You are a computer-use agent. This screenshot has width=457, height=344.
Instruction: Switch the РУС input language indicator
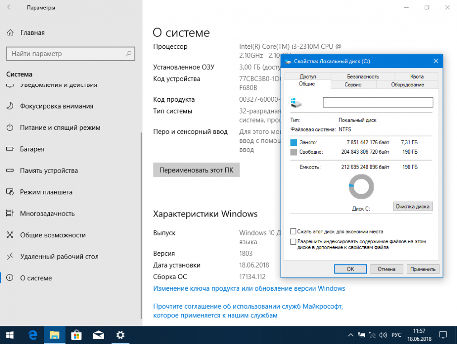coord(396,335)
